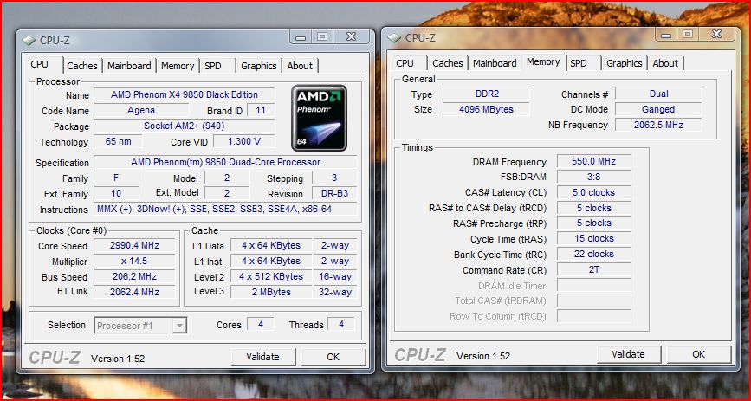Click the DRAM Frequency value '550.0 MHz'

click(594, 161)
